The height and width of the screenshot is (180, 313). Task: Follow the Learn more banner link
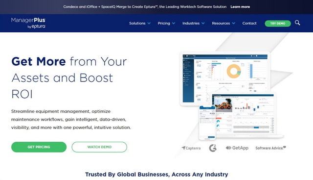coord(240,7)
